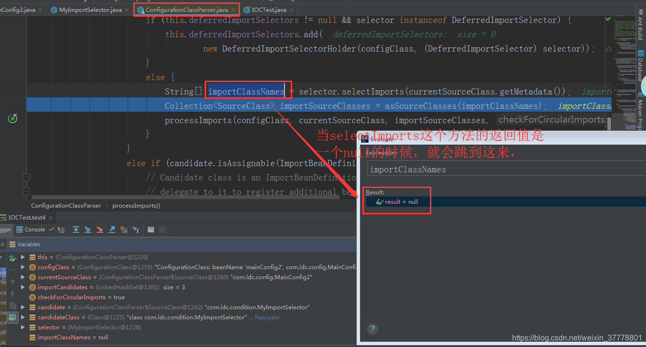646x347 pixels.
Task: Click the highlighted importSourceClasses execution line
Action: pos(319,105)
